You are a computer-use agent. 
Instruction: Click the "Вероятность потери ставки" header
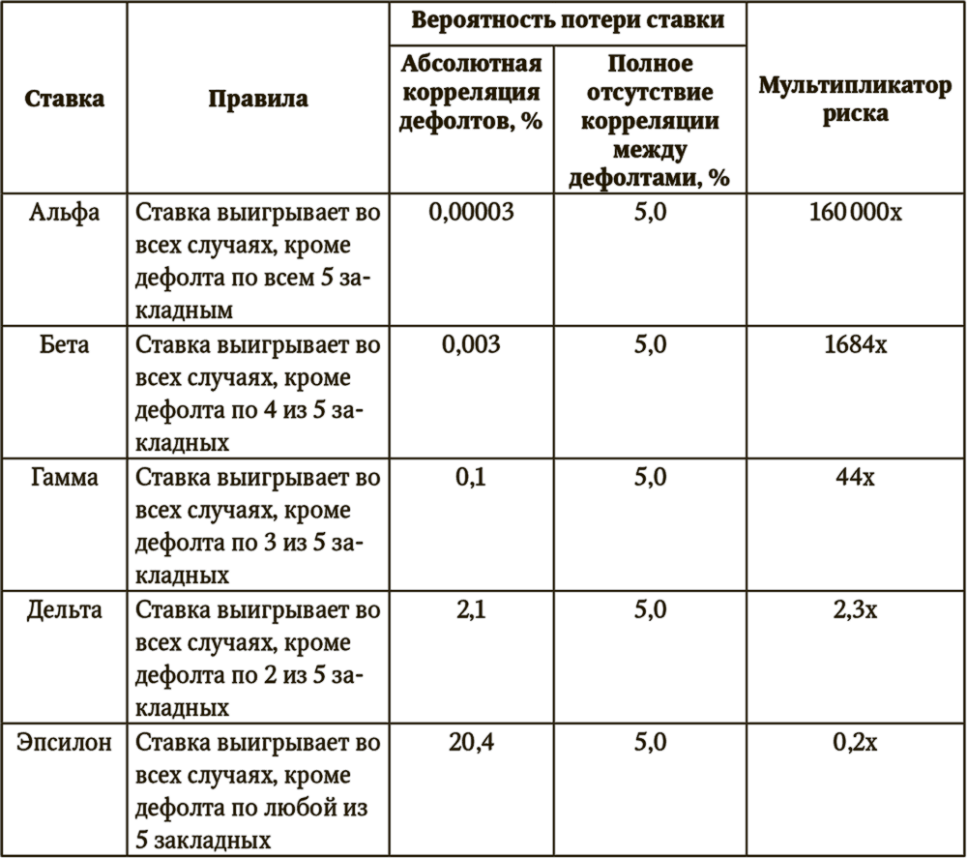point(567,21)
